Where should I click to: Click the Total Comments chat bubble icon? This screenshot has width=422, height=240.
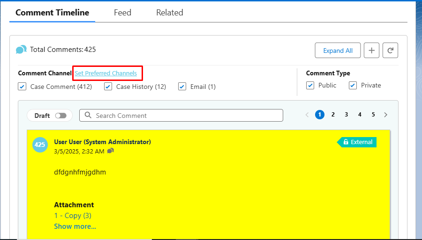pos(21,50)
